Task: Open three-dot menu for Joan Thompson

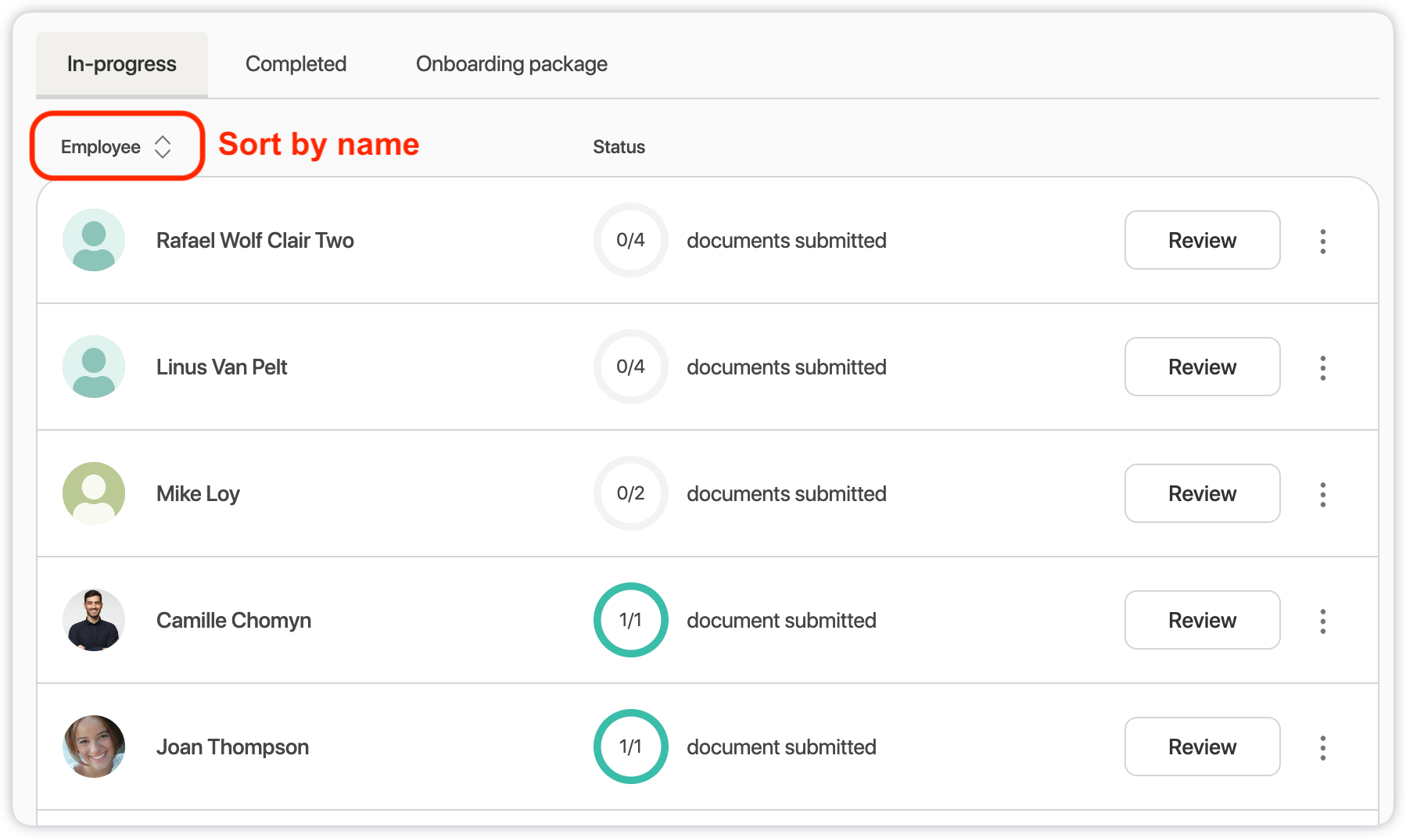Action: [1322, 747]
